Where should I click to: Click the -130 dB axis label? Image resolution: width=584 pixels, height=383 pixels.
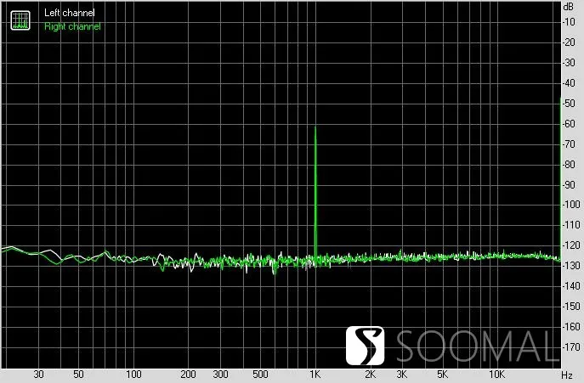coord(570,266)
